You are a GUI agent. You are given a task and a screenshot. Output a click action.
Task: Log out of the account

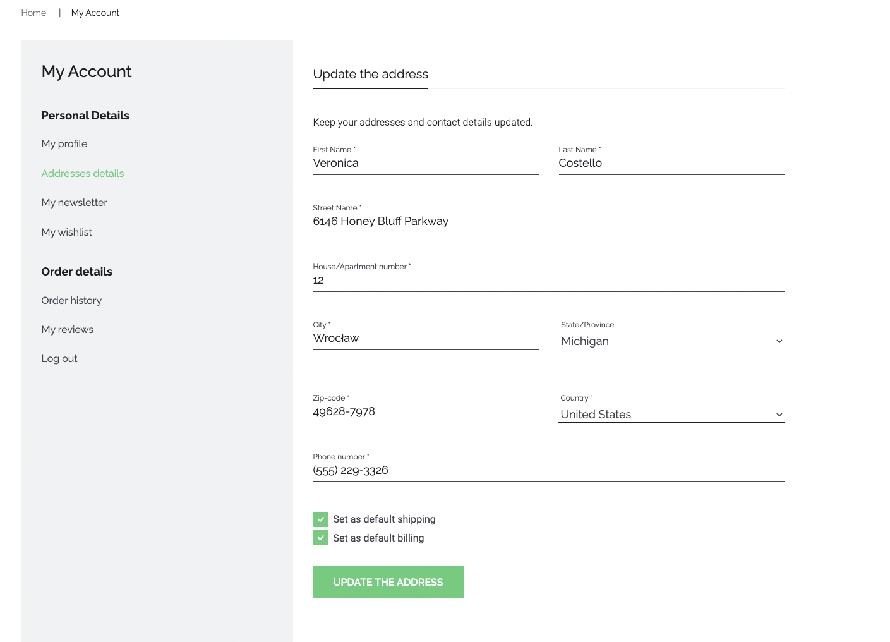pos(59,359)
